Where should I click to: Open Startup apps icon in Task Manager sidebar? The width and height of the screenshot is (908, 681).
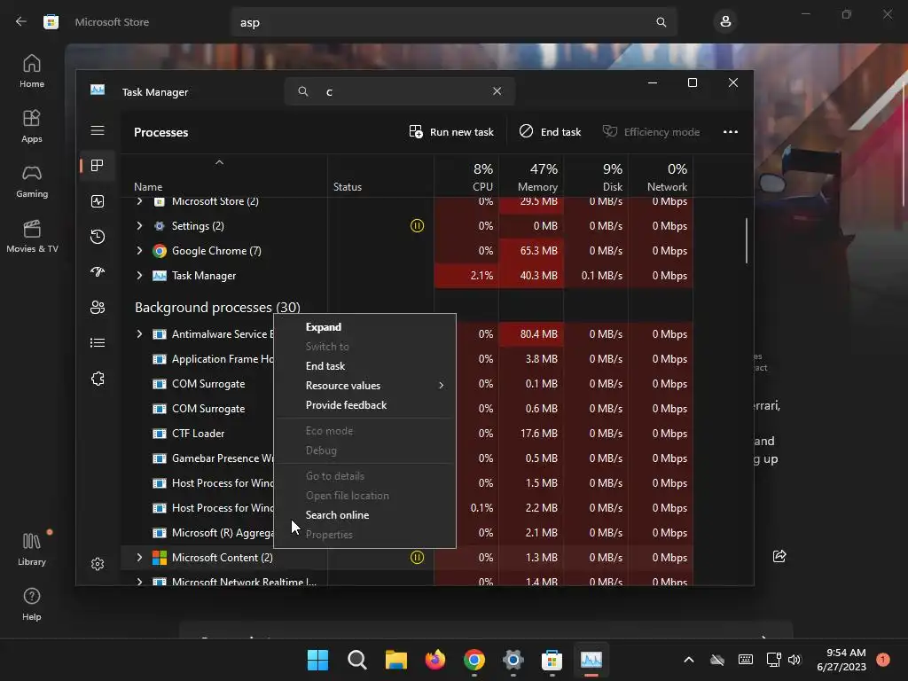(98, 271)
